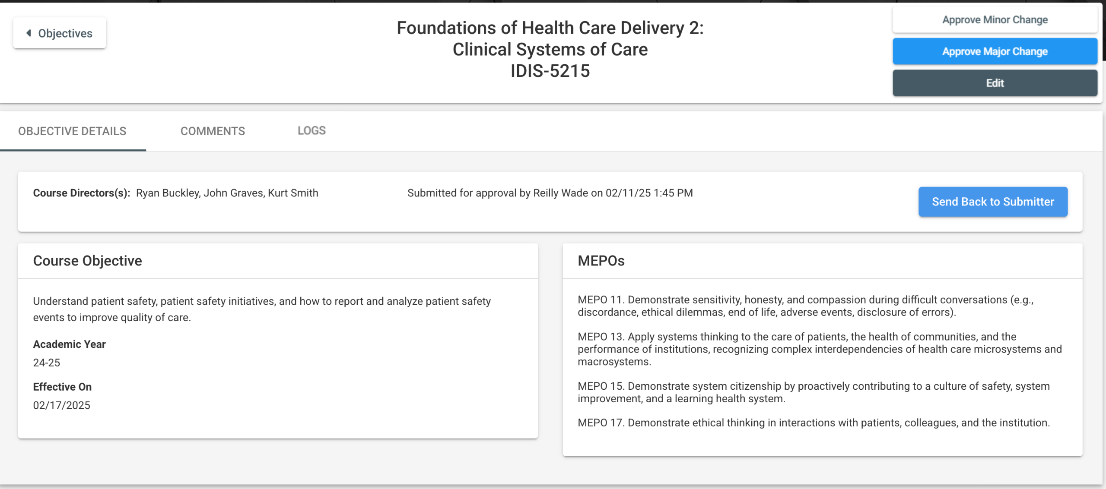Click Send Back to Submitter
1106x489 pixels.
(993, 202)
